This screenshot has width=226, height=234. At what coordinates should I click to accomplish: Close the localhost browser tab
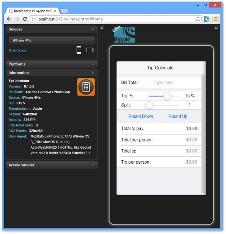click(55, 11)
